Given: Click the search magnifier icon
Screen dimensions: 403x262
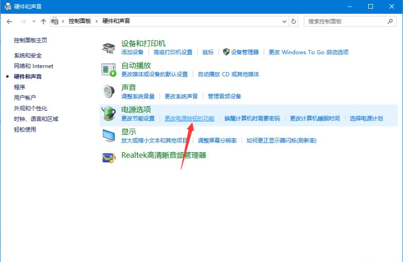Looking at the screenshot, I should (390, 21).
